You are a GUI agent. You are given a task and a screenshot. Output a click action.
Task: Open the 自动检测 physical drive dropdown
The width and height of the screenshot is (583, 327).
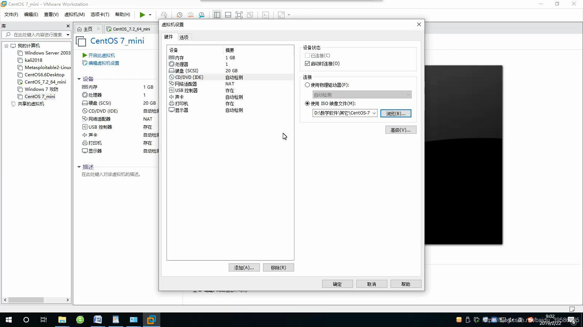[x=362, y=94]
